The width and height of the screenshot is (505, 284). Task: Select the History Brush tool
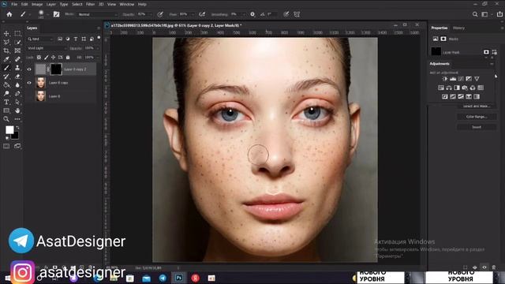[6, 77]
